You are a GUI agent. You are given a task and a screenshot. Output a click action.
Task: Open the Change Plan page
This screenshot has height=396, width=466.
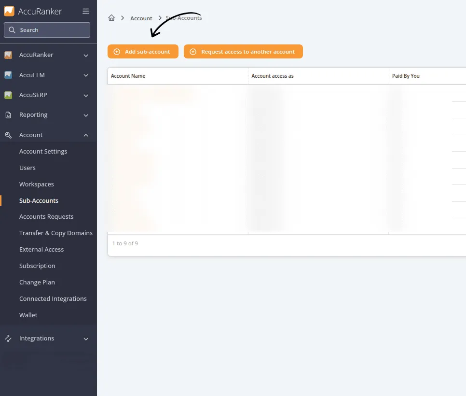(37, 282)
